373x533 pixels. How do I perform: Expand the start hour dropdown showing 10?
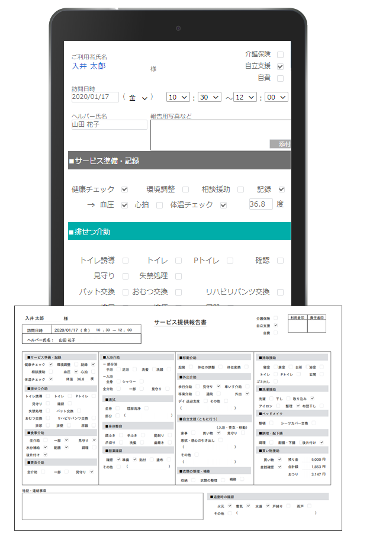178,97
